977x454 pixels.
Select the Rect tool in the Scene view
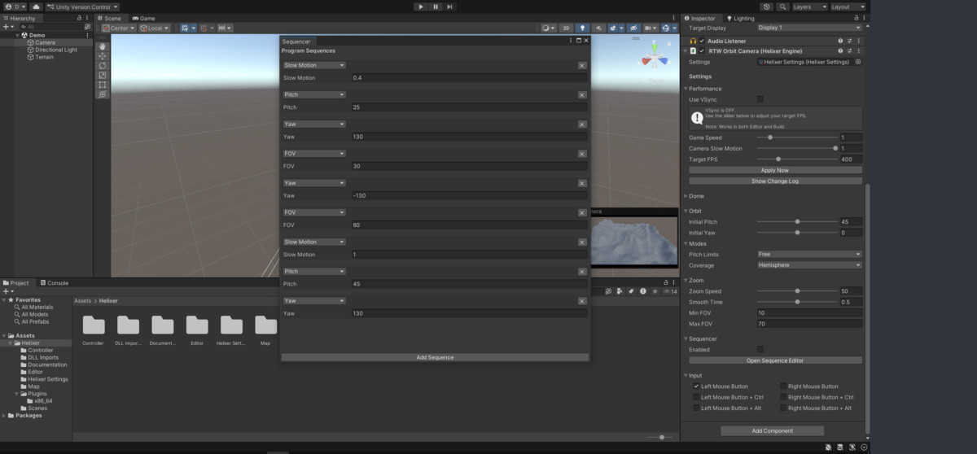(x=102, y=85)
